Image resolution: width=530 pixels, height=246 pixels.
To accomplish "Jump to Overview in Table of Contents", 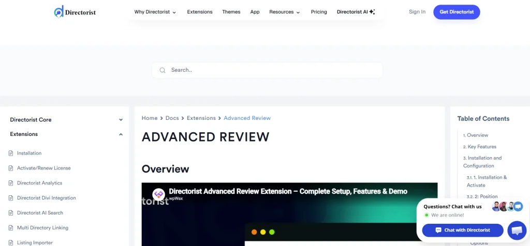I will point(476,135).
